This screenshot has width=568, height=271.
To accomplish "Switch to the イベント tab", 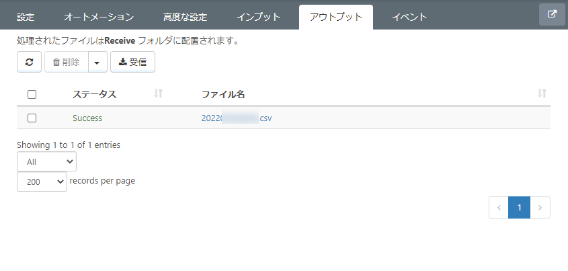I will point(409,17).
